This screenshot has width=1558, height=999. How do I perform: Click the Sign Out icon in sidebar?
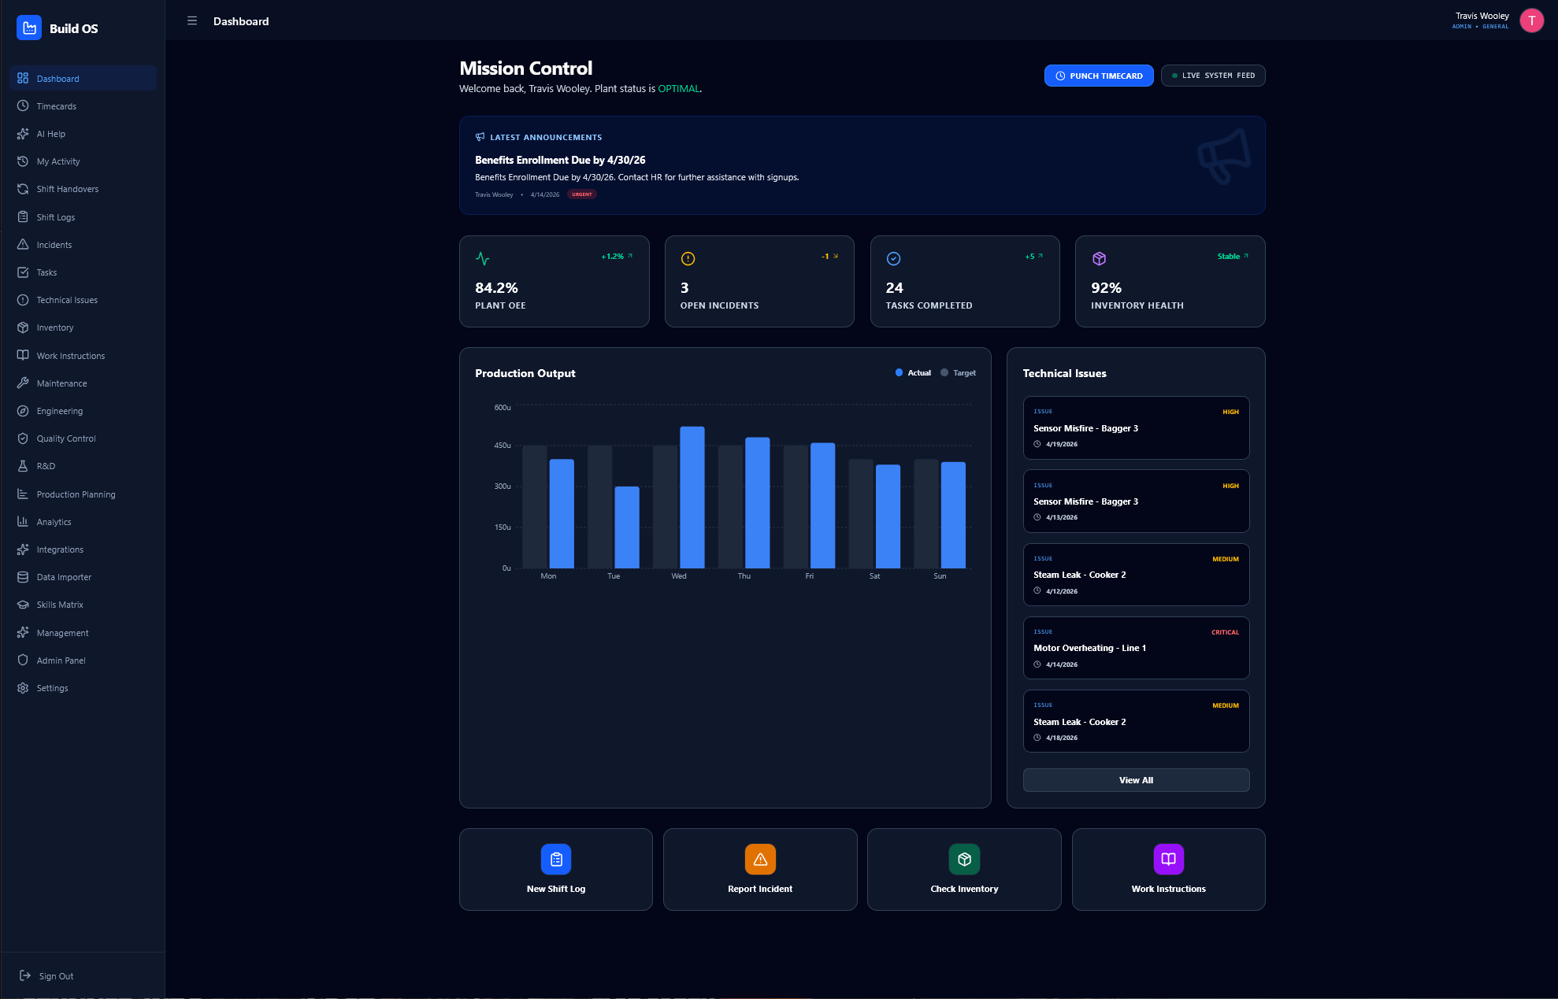[x=25, y=975]
